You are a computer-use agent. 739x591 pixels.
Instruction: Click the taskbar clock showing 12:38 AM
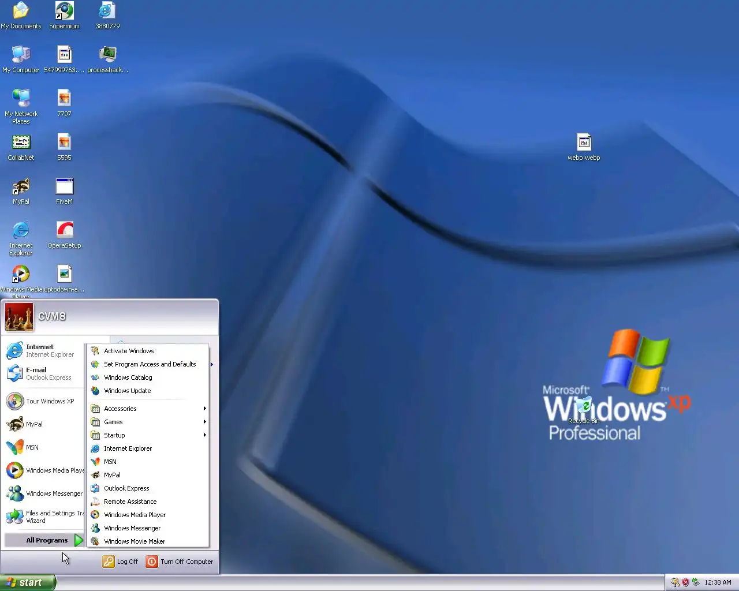point(718,582)
